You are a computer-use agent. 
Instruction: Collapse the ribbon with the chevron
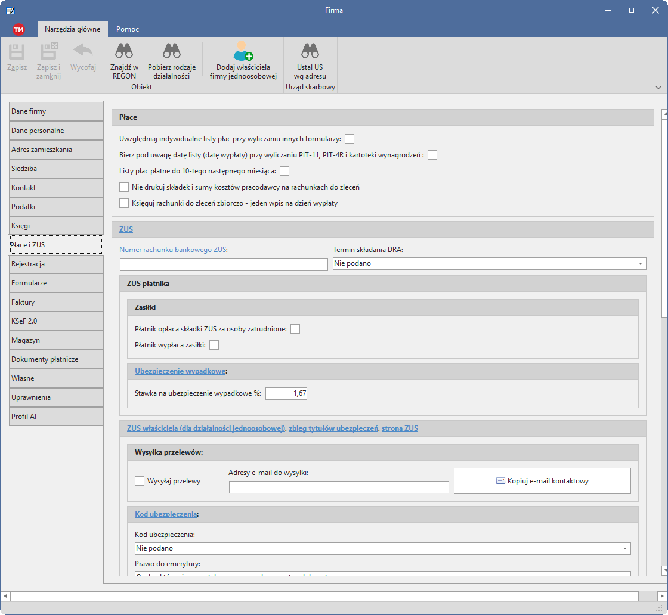point(658,88)
